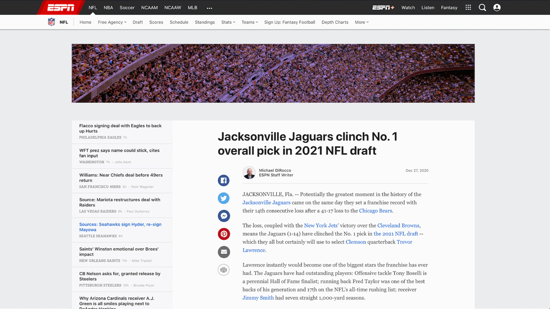This screenshot has height=309, width=550.
Task: Click the New York Jets link
Action: click(321, 226)
